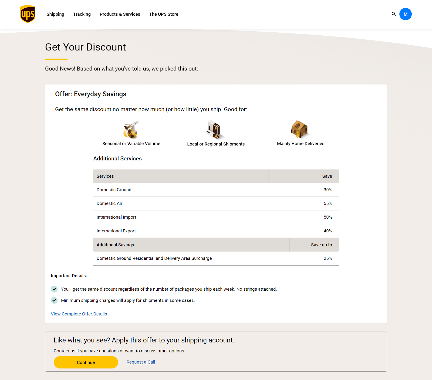Image resolution: width=432 pixels, height=380 pixels.
Task: Click the Local or Regional Shipments label
Action: [x=216, y=144]
